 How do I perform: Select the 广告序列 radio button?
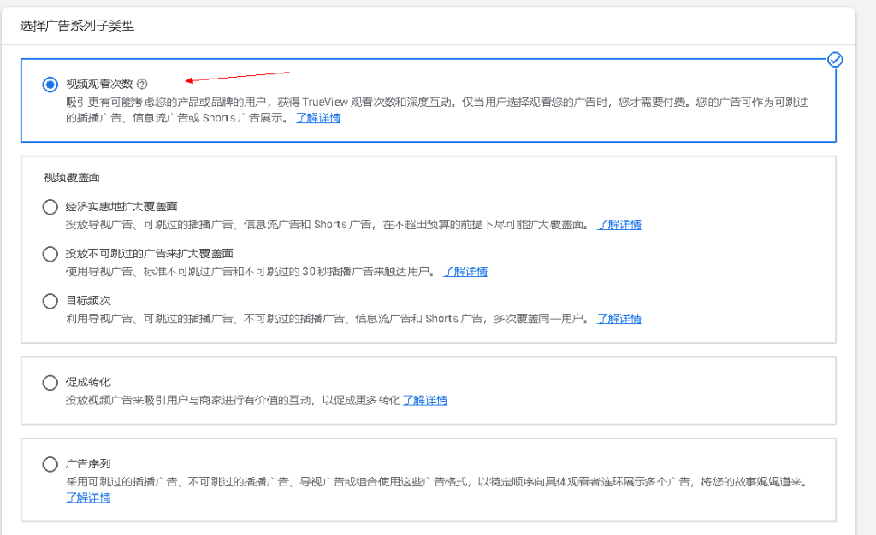[x=50, y=464]
